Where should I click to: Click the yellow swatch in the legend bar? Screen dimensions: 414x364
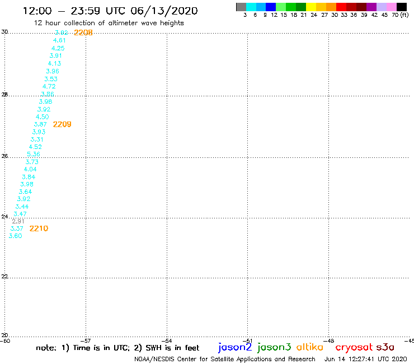pyautogui.click(x=311, y=7)
